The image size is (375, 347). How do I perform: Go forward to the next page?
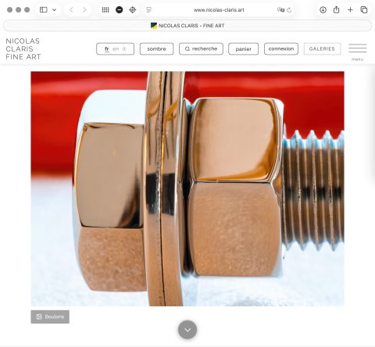click(x=84, y=10)
